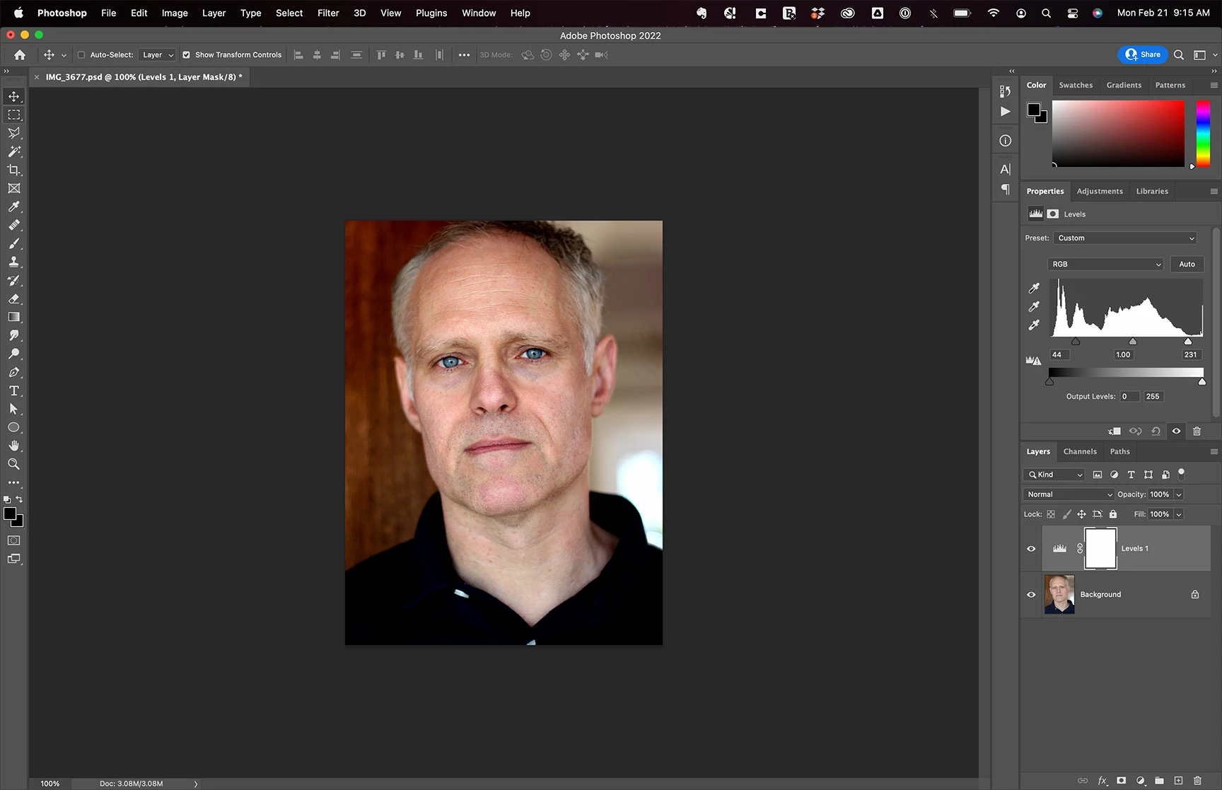The image size is (1222, 790).
Task: Select the Magic Wand tool
Action: point(14,151)
